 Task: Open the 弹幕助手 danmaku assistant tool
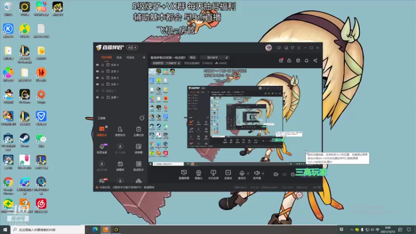pyautogui.click(x=101, y=132)
